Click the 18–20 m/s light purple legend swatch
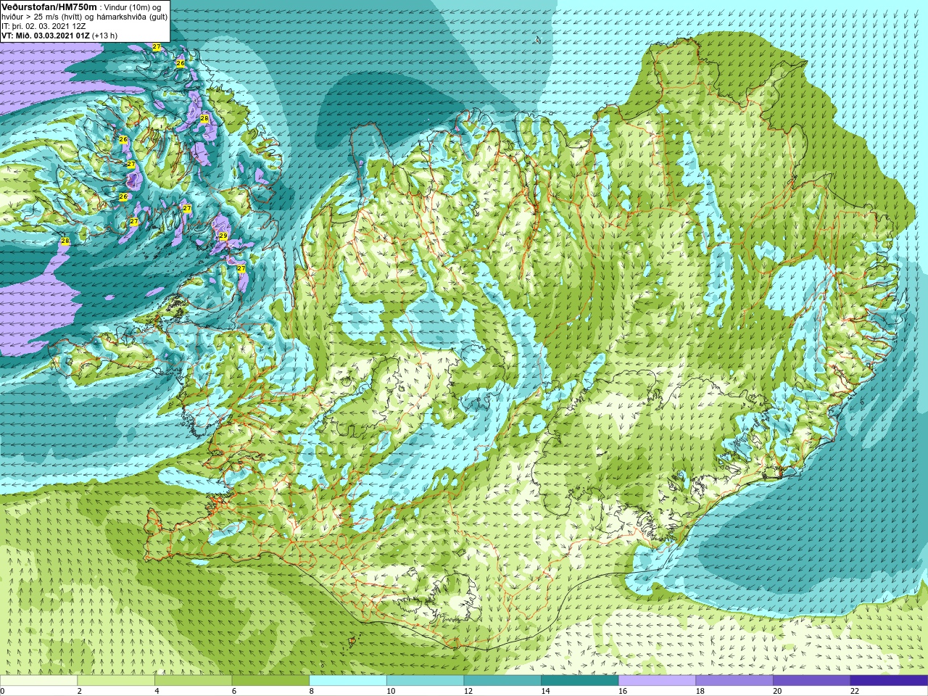928x696 pixels. click(734, 681)
